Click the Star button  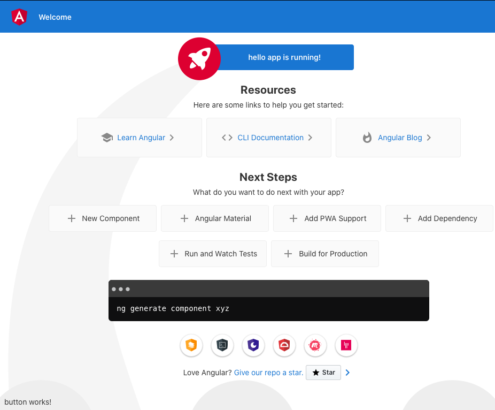[323, 373]
